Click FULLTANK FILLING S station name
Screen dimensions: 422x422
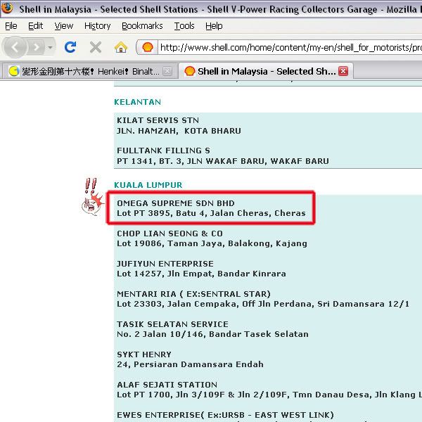click(163, 151)
